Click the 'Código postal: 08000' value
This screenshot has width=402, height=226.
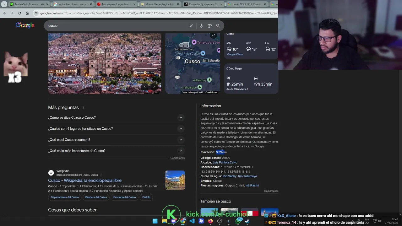[x=226, y=158]
